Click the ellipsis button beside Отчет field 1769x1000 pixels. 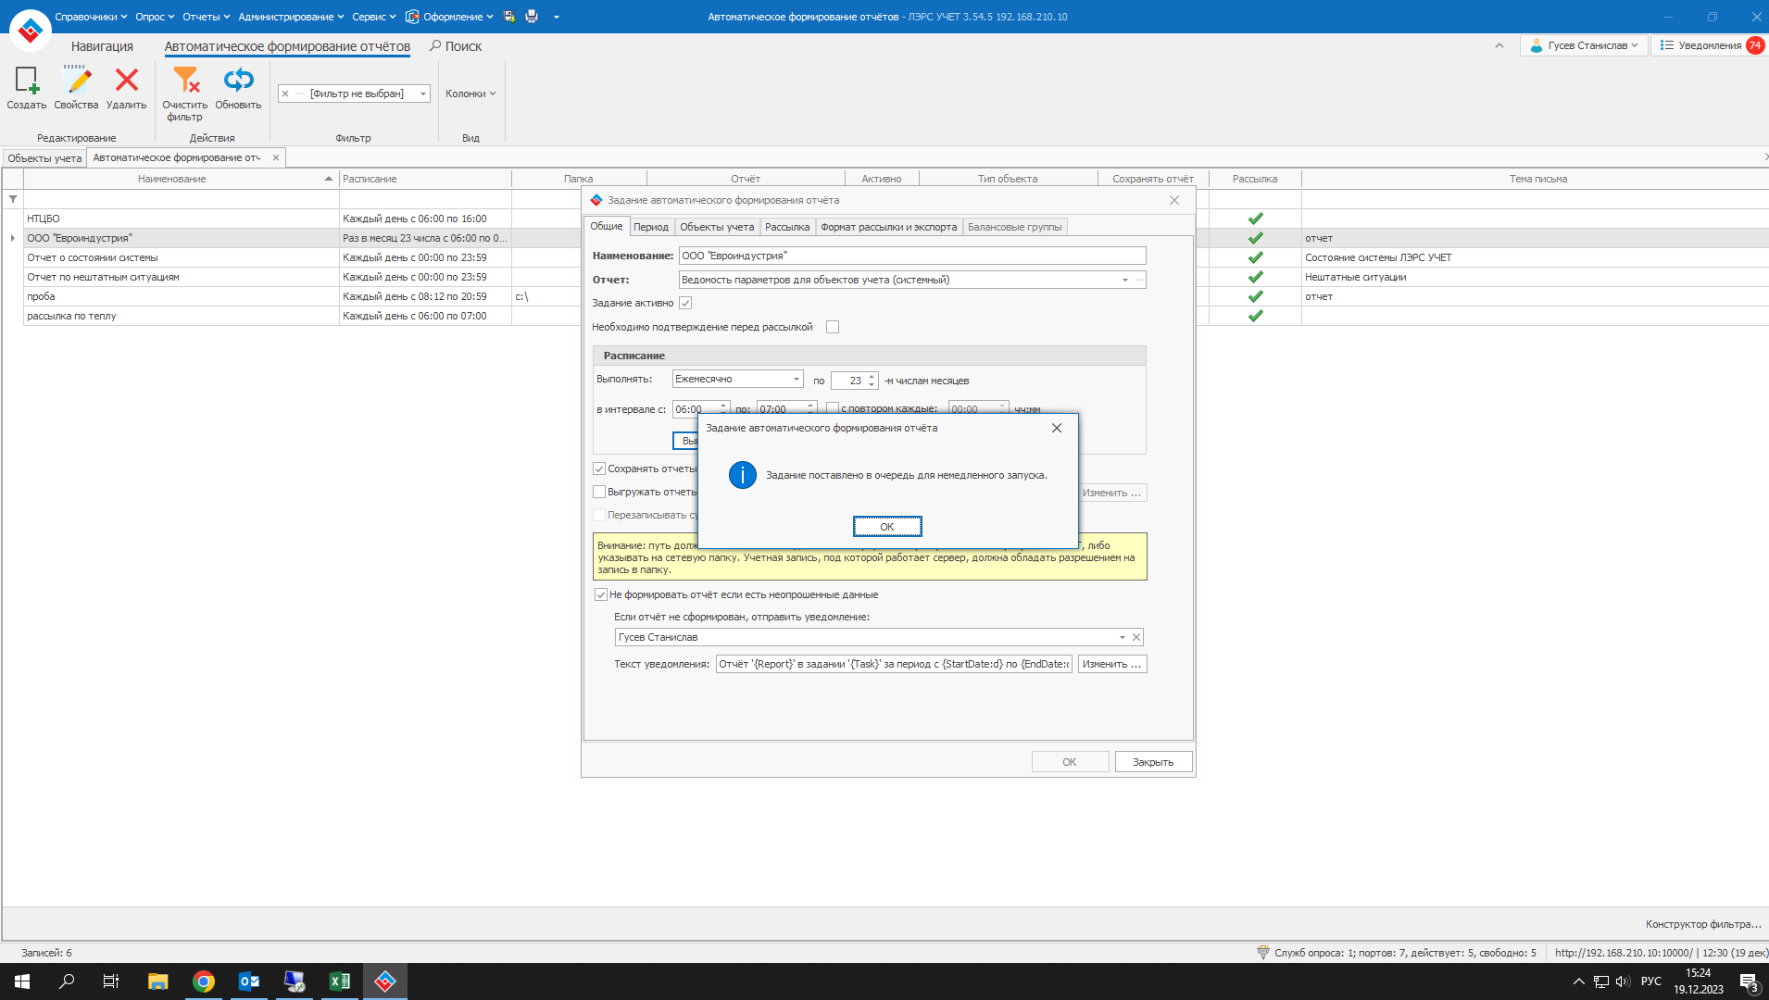[1139, 280]
